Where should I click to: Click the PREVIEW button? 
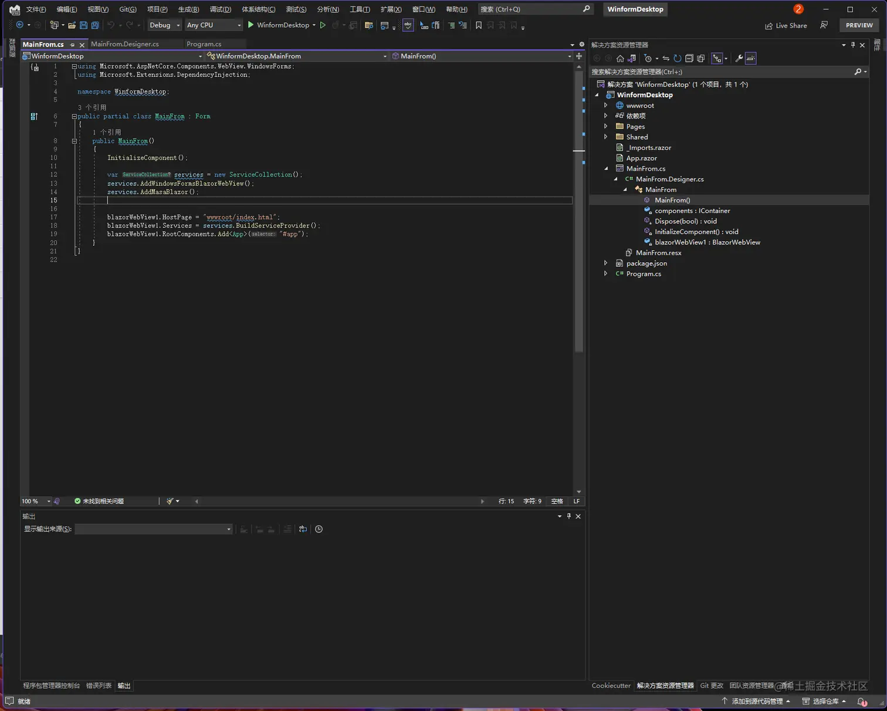coord(859,25)
